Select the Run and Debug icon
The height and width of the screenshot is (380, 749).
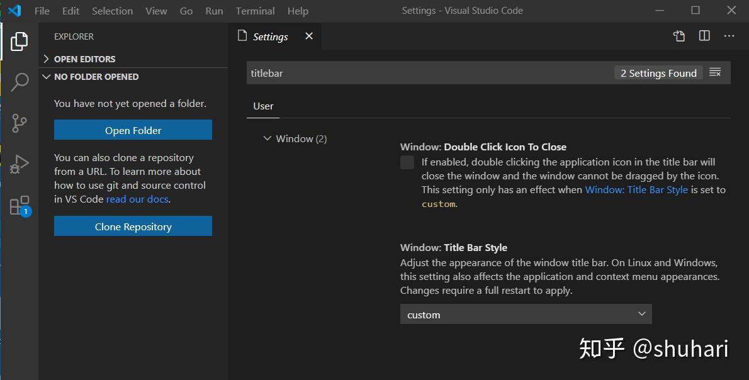19,164
